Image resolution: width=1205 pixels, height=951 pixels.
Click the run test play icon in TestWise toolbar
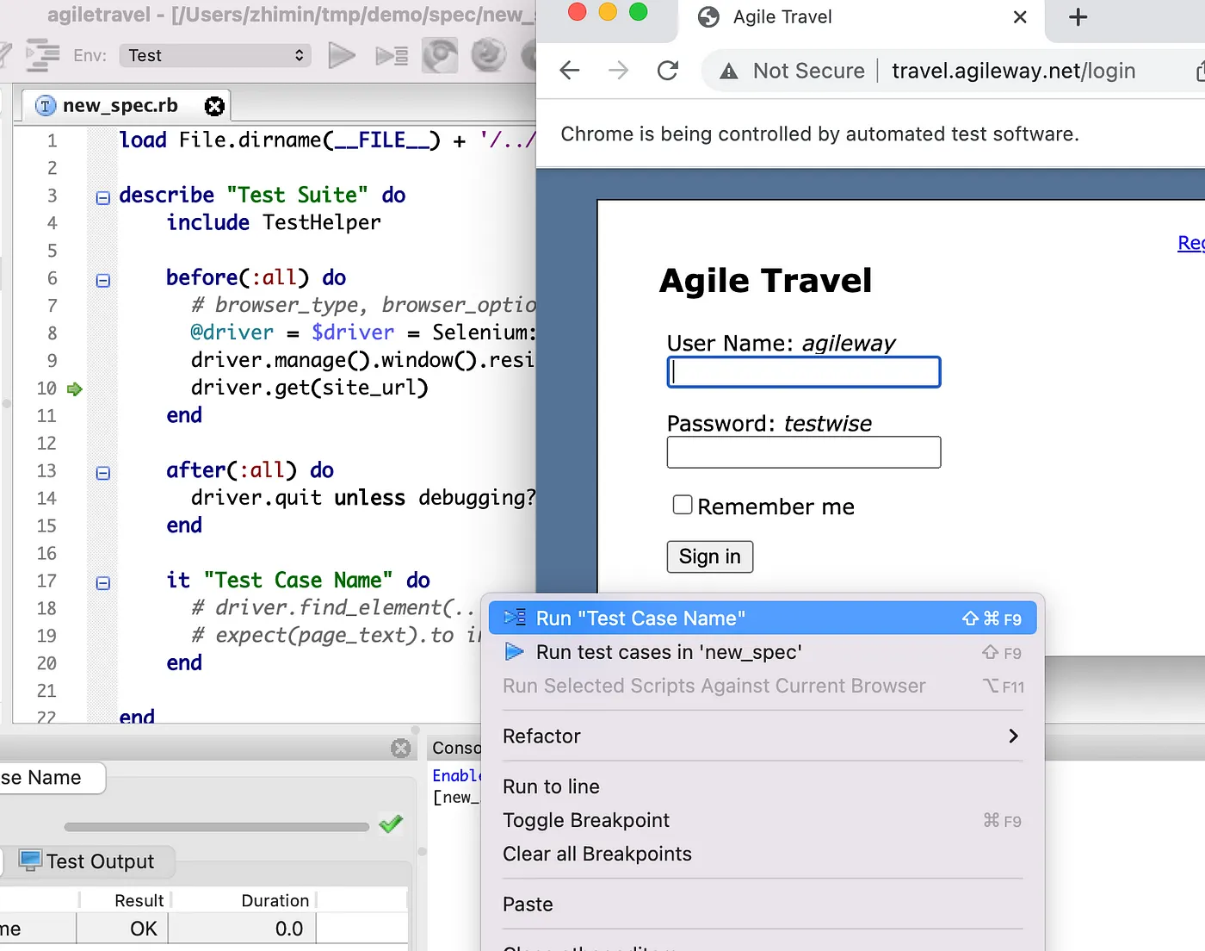point(342,56)
